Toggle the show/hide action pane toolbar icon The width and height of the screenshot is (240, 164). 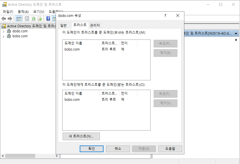[x=54, y=18]
